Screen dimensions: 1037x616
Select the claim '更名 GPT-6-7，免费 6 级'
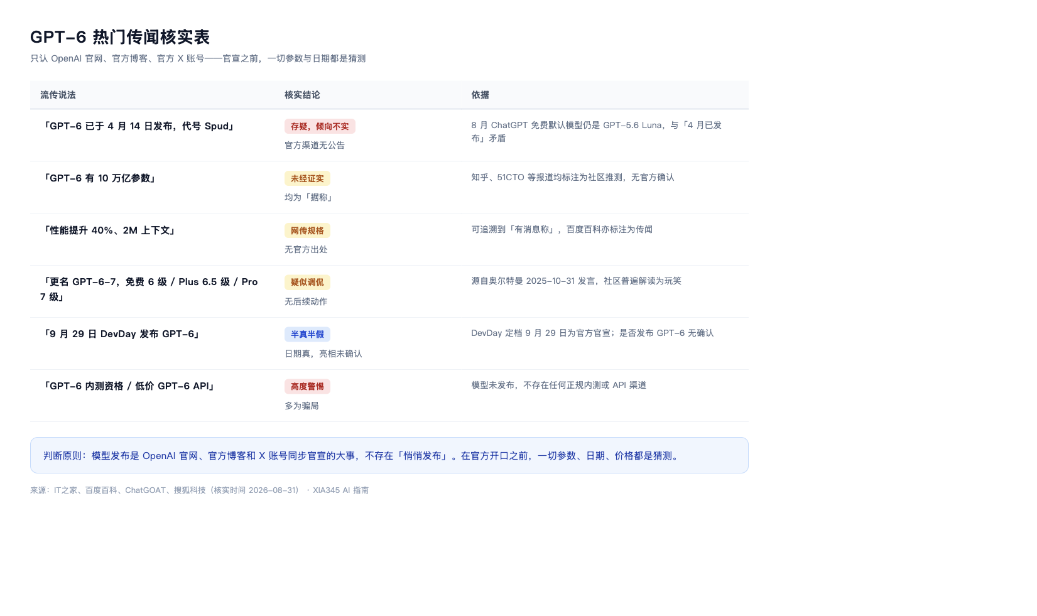pyautogui.click(x=149, y=289)
